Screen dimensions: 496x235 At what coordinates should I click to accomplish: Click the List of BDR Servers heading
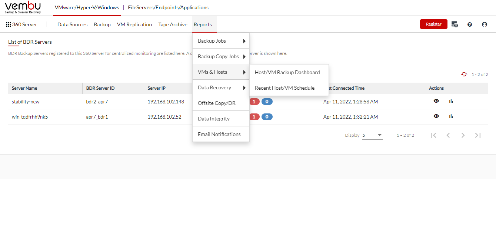pyautogui.click(x=30, y=42)
